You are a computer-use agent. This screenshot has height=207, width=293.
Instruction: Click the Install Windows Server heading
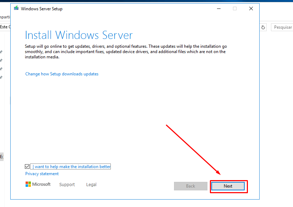(x=79, y=35)
